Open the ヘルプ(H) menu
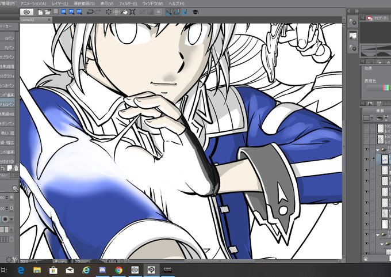391x277 pixels. 177,3
